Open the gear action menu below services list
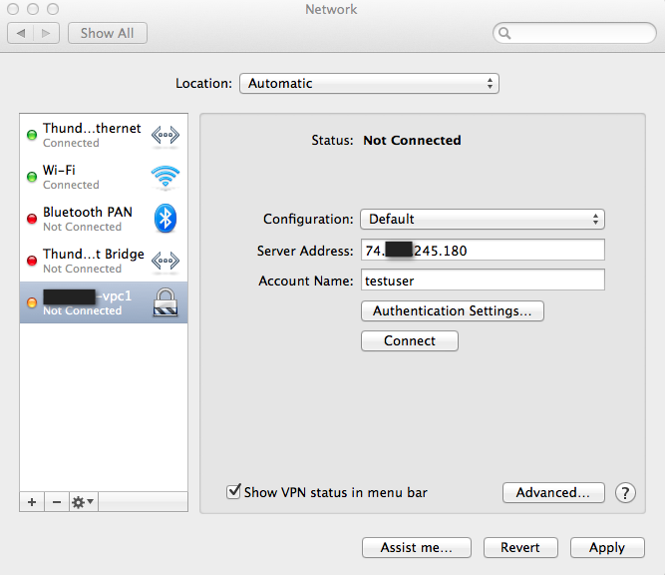The height and width of the screenshot is (575, 665). (x=83, y=502)
